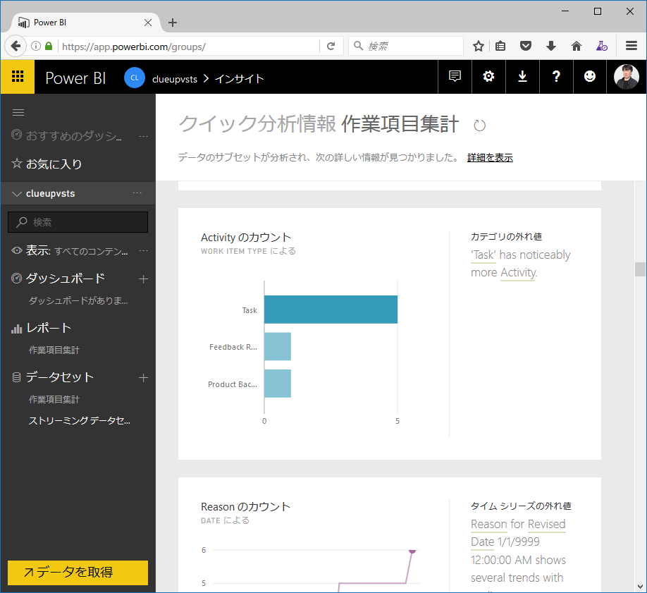Refresh quick insights with the reload icon
The width and height of the screenshot is (647, 593).
[479, 126]
